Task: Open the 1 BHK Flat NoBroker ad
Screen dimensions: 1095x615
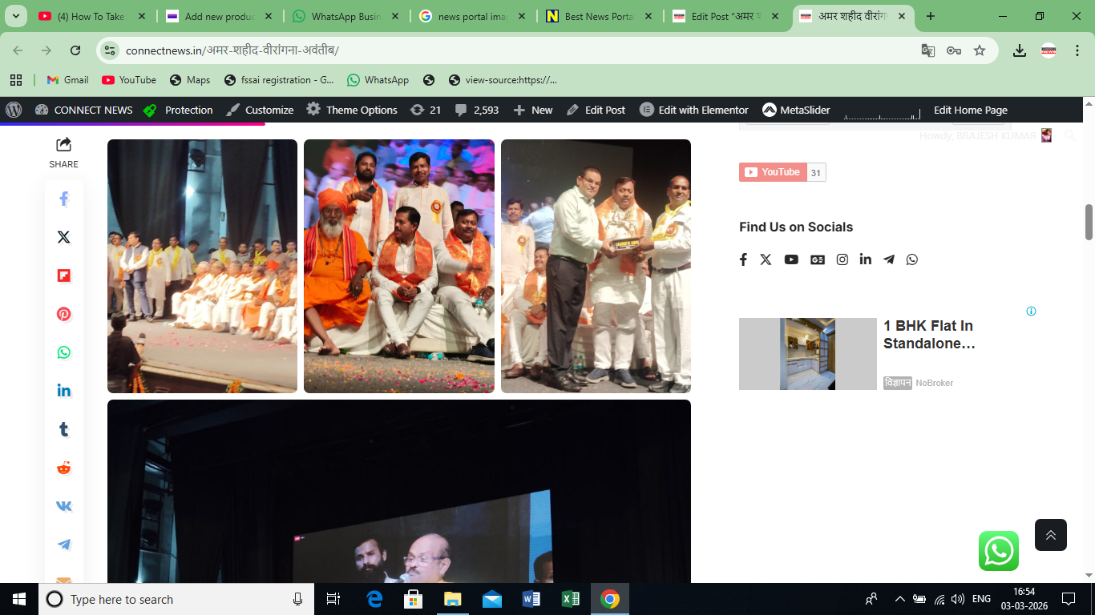Action: (x=807, y=353)
